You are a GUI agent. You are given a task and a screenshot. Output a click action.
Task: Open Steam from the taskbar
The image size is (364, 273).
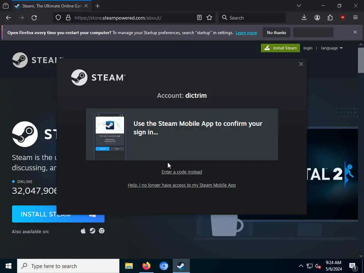tap(181, 266)
